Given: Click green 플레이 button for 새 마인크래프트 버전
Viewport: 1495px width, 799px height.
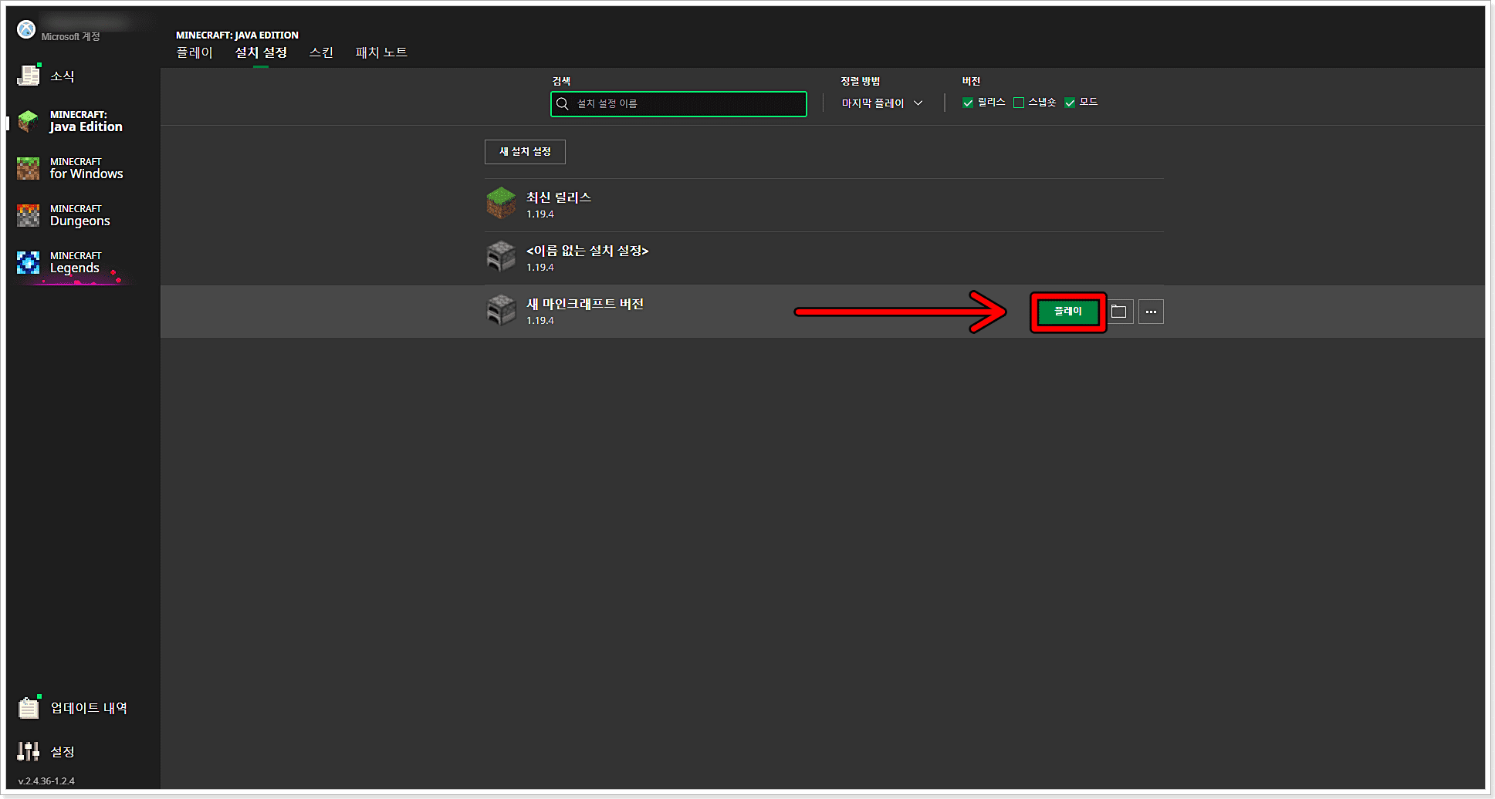Looking at the screenshot, I should tap(1068, 312).
